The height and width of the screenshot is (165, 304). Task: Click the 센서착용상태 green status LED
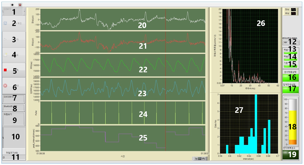tap(290, 78)
